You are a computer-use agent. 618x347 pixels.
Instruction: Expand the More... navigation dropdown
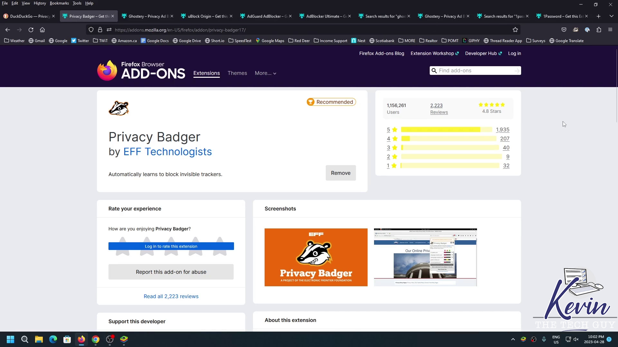click(x=265, y=73)
